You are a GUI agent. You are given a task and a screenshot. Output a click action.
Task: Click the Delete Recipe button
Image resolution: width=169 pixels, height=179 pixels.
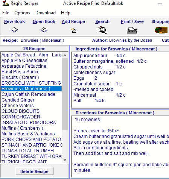(x=34, y=171)
